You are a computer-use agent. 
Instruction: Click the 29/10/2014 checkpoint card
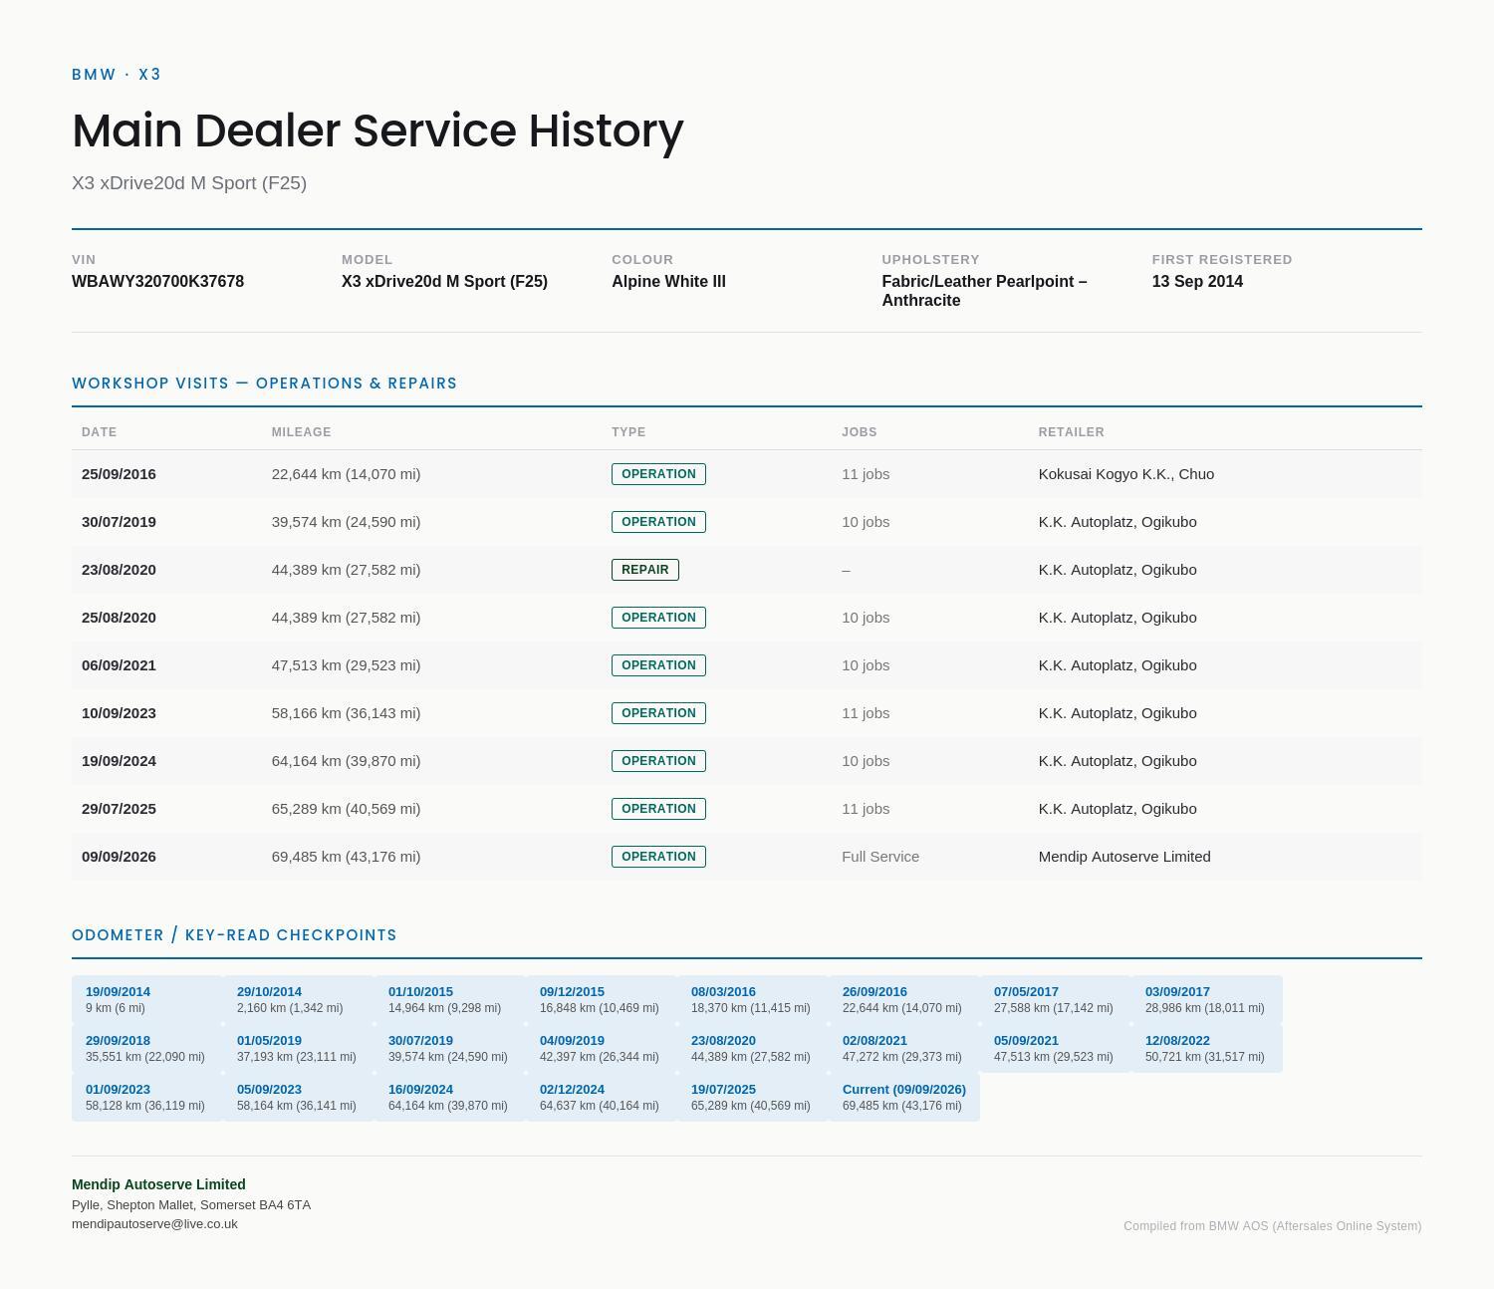[x=299, y=1000]
